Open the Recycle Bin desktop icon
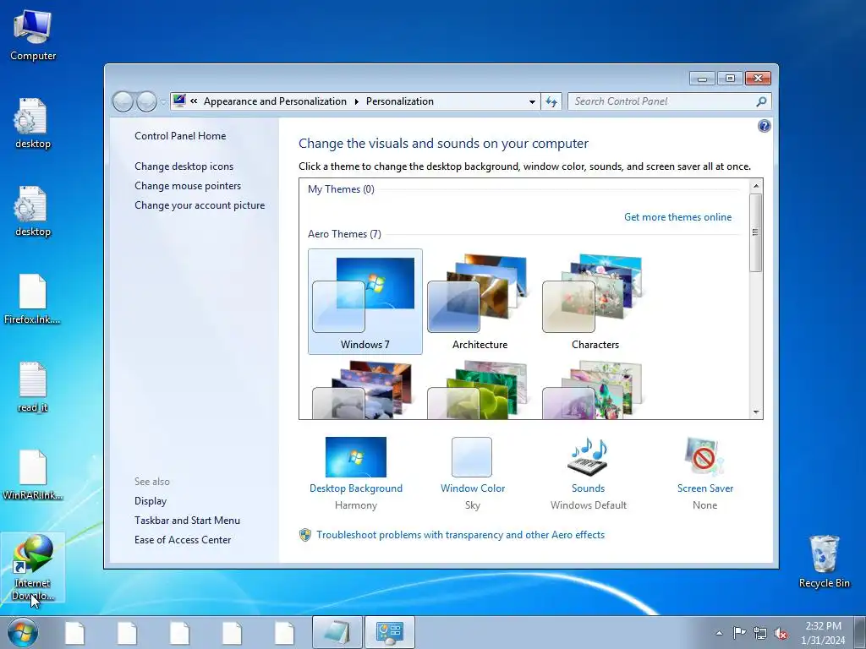This screenshot has height=649, width=866. coord(824,561)
